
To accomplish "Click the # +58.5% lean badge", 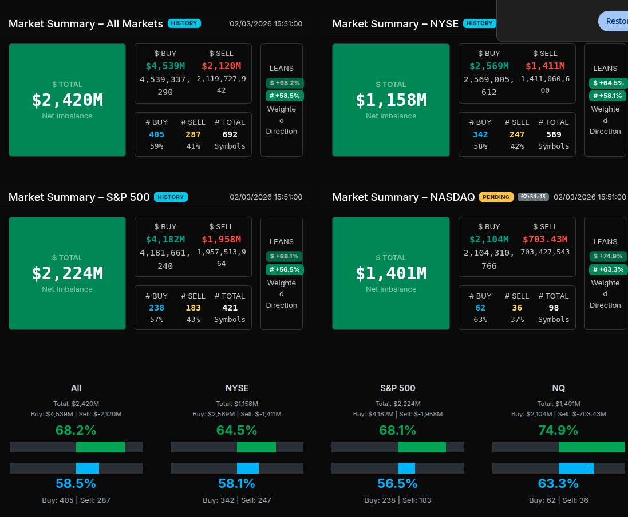I will [285, 96].
